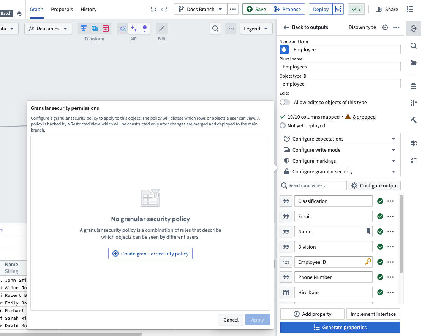Open the branch options ellipsis menu
422x336 pixels.
233,9
